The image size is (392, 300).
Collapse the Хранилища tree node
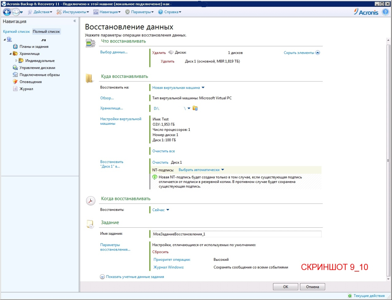point(10,54)
